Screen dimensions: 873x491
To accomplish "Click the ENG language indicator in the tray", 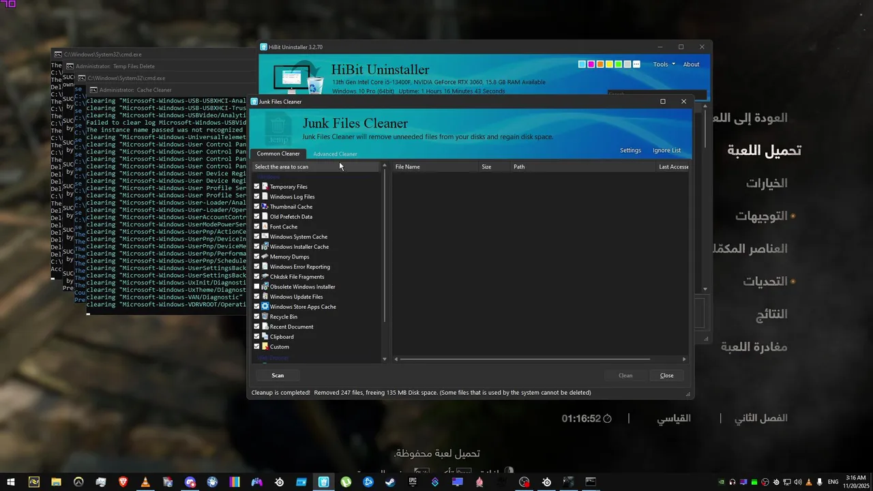I will coord(833,482).
